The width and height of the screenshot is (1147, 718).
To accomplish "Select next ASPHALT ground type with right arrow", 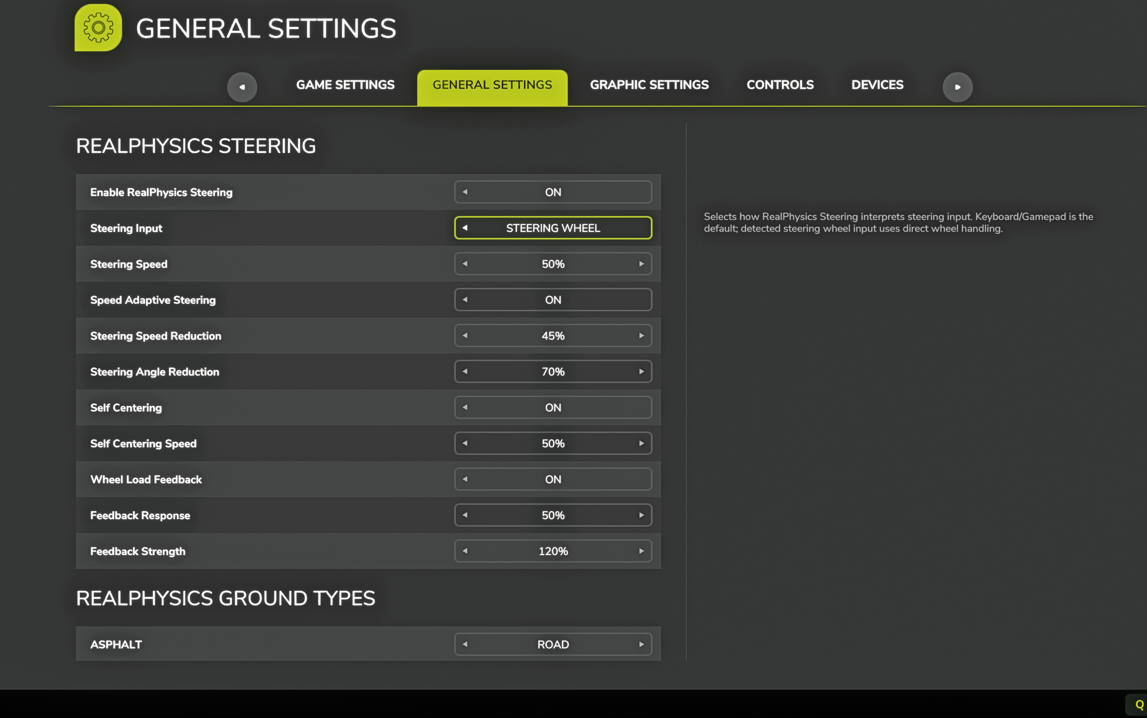I will pos(642,644).
